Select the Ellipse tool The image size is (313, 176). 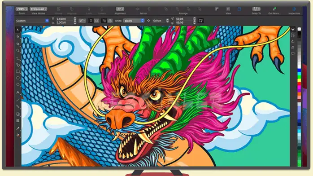coord(18,78)
